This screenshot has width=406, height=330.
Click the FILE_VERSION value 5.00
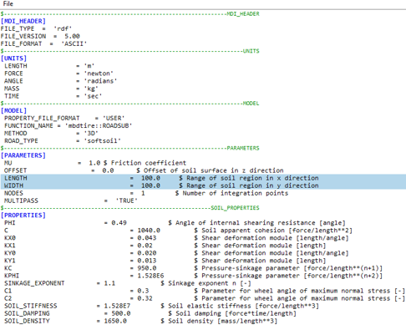[x=72, y=36]
